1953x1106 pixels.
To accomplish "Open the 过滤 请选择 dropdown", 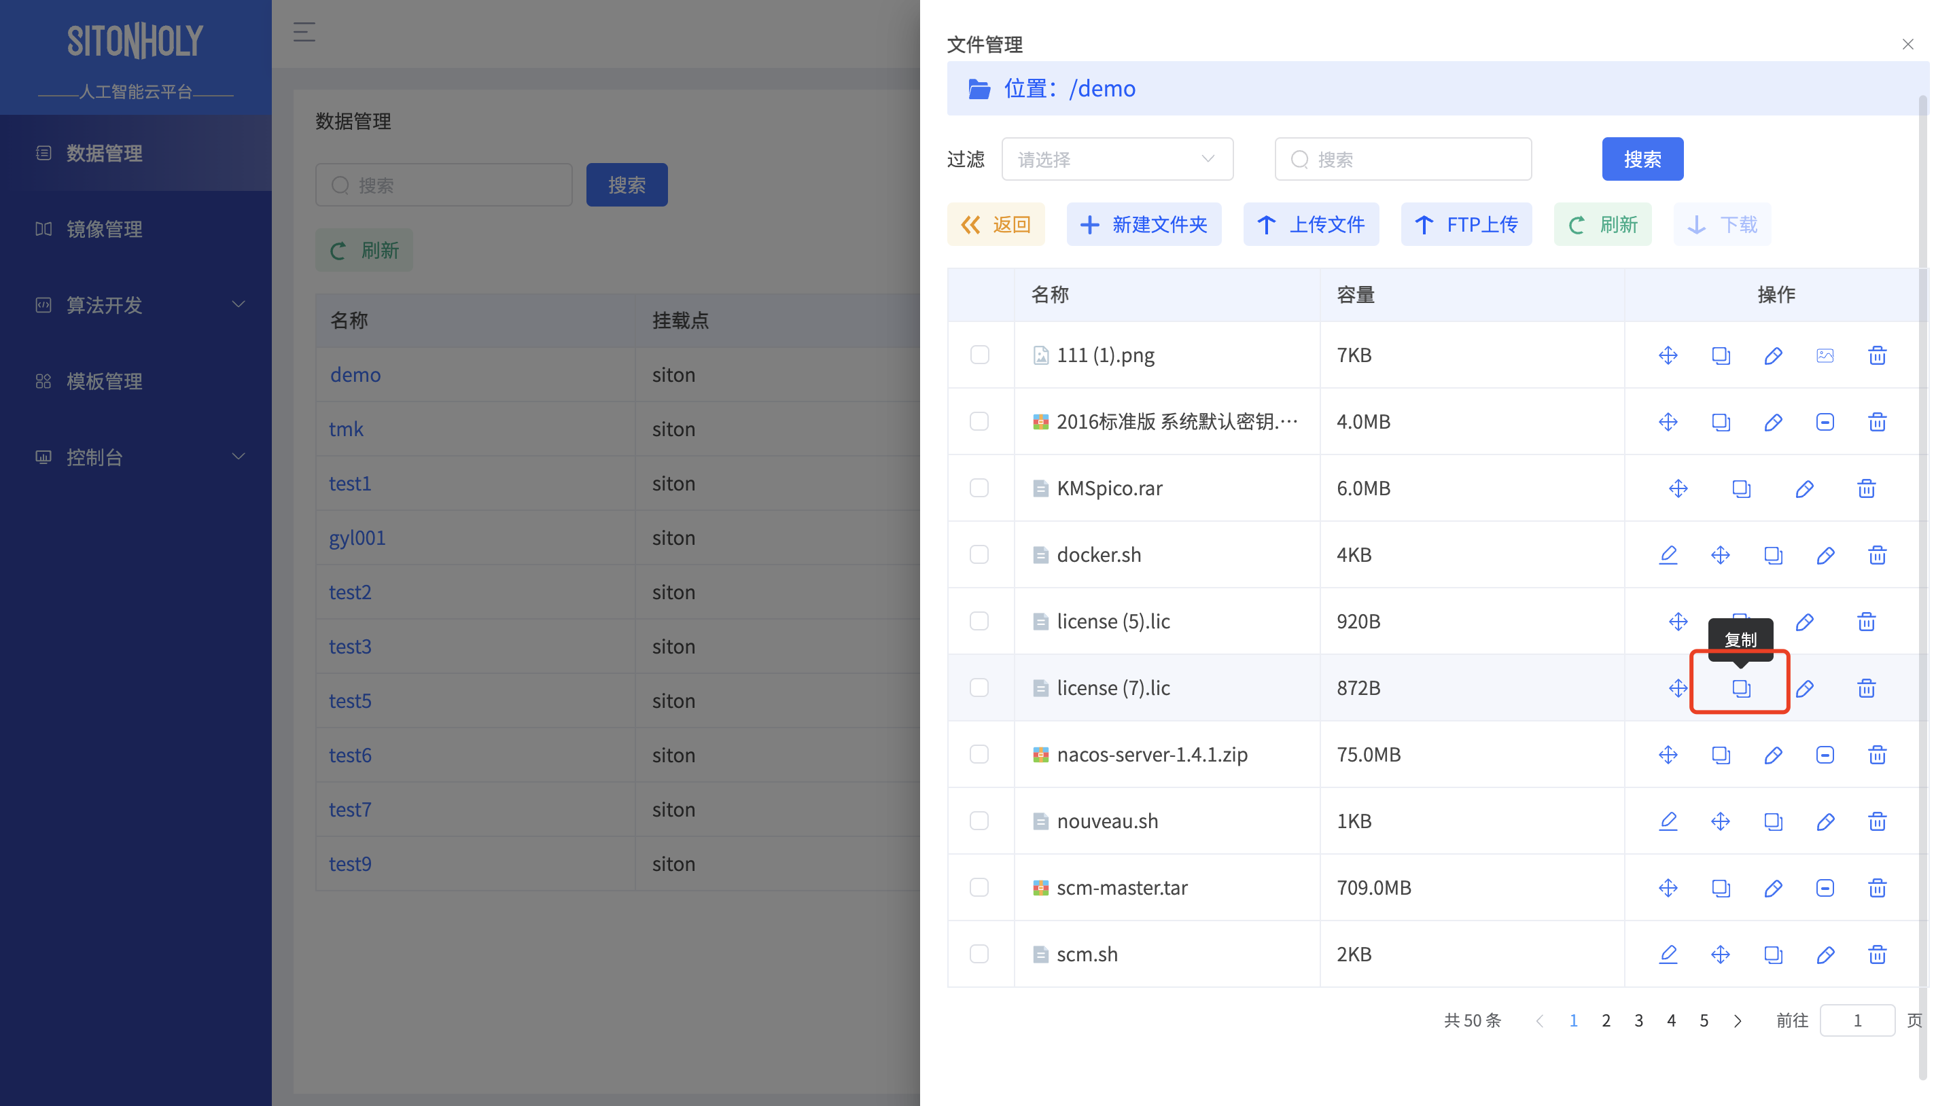I will pos(1116,160).
